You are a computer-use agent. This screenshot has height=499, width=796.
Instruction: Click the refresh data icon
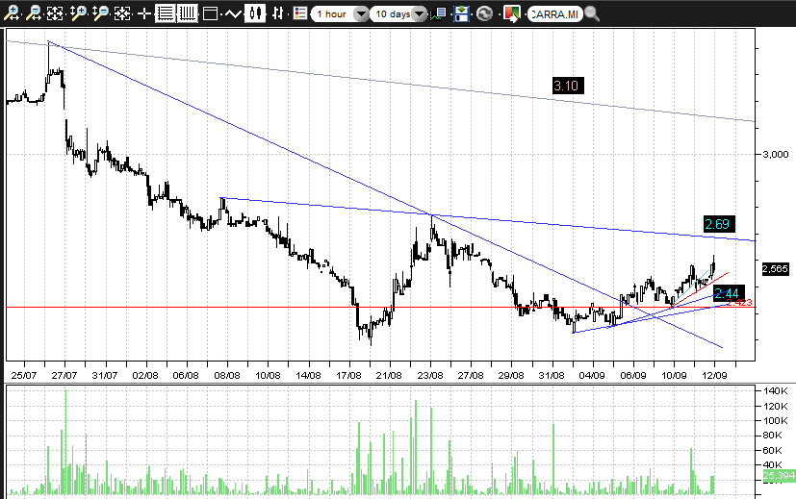click(x=484, y=13)
